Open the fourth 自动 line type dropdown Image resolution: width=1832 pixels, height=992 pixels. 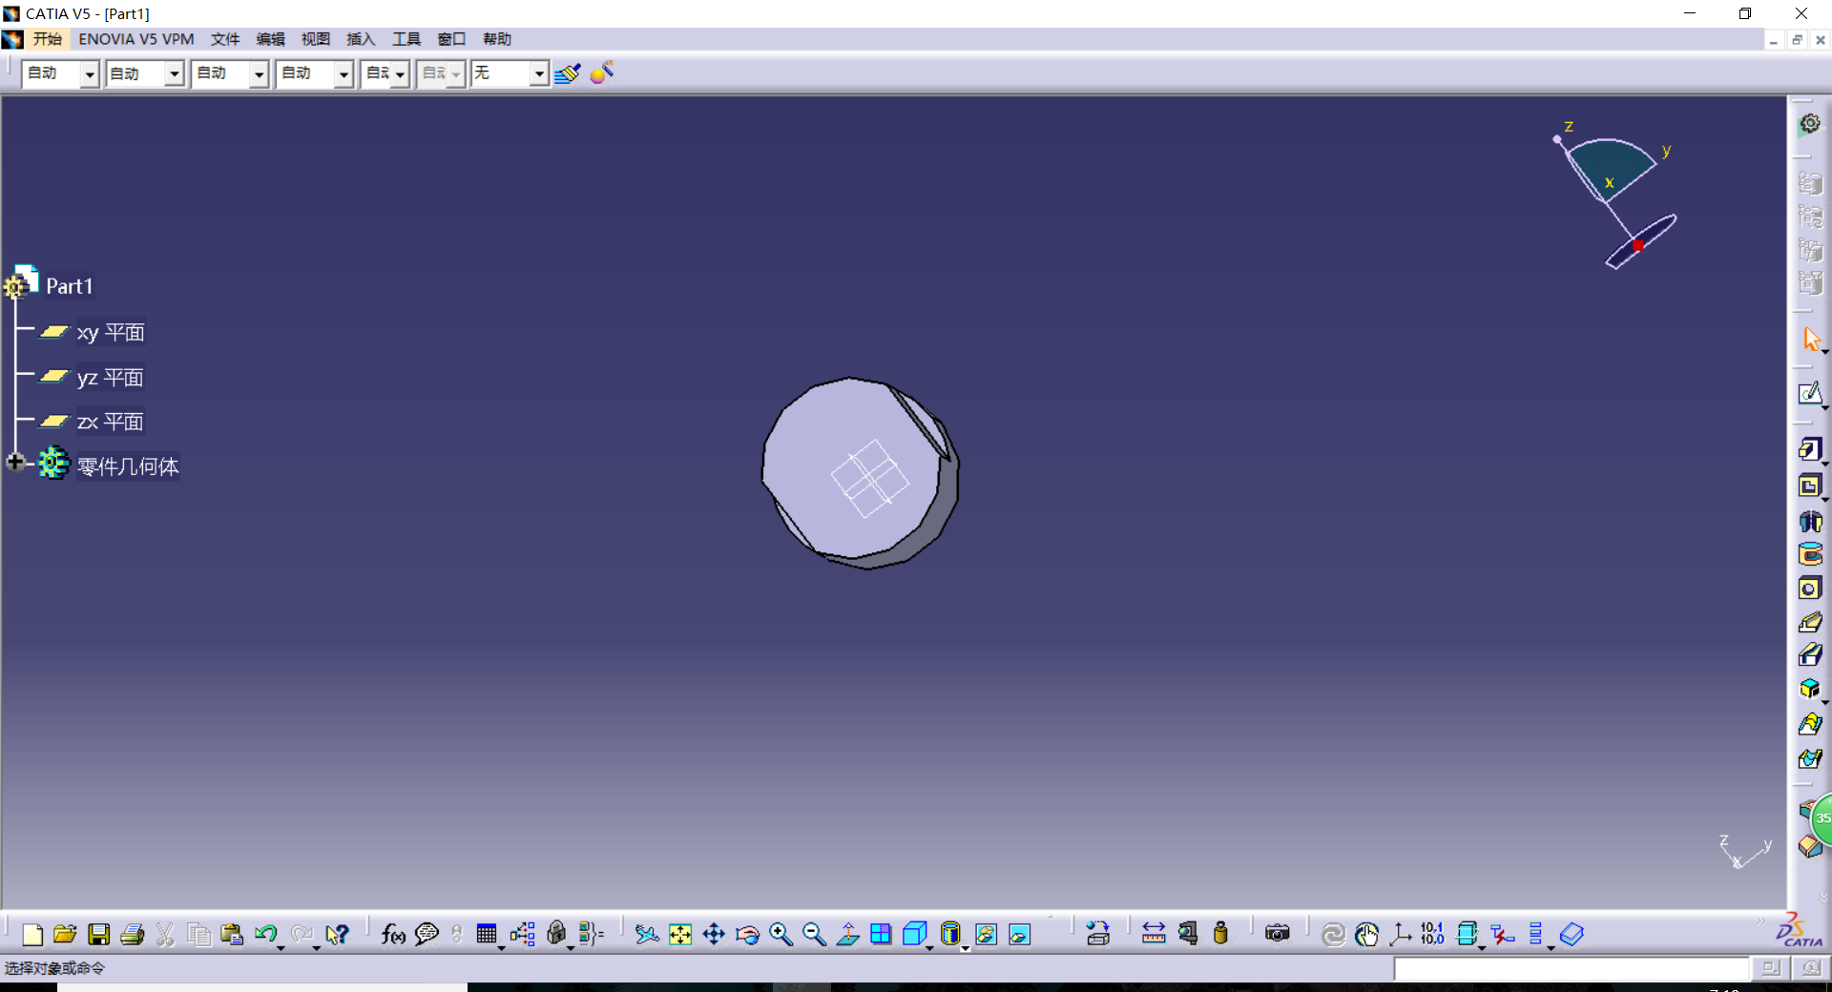[343, 73]
